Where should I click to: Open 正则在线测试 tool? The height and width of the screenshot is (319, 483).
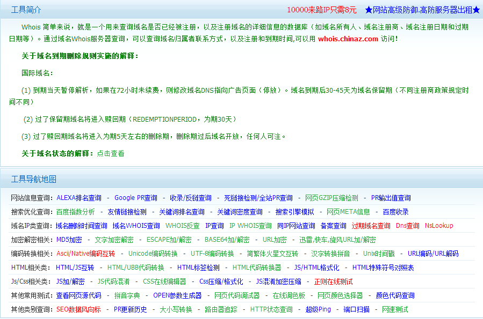(333, 281)
